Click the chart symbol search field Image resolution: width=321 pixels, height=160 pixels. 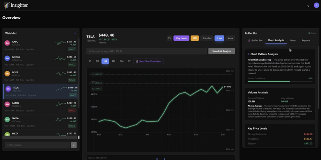(x=146, y=51)
